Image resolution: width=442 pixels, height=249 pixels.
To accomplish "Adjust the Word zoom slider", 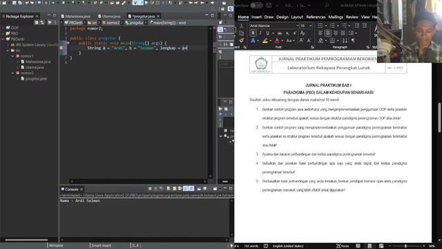I will click(406, 246).
